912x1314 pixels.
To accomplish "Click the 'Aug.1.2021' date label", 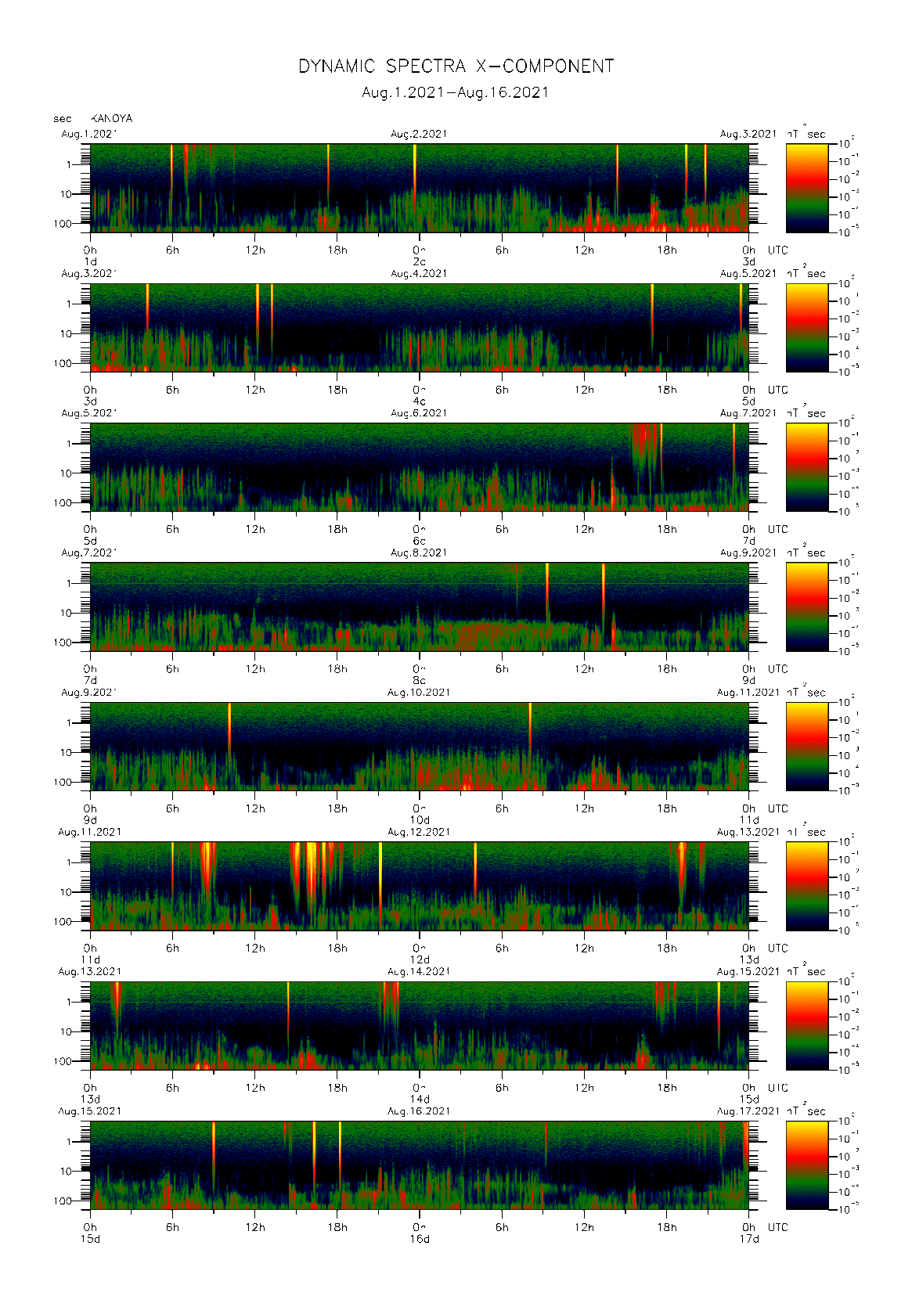I will (89, 134).
